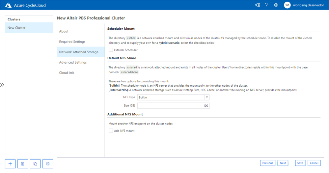Image resolution: width=329 pixels, height=173 pixels.
Task: Switch to Required Settings tab
Action: (72, 42)
